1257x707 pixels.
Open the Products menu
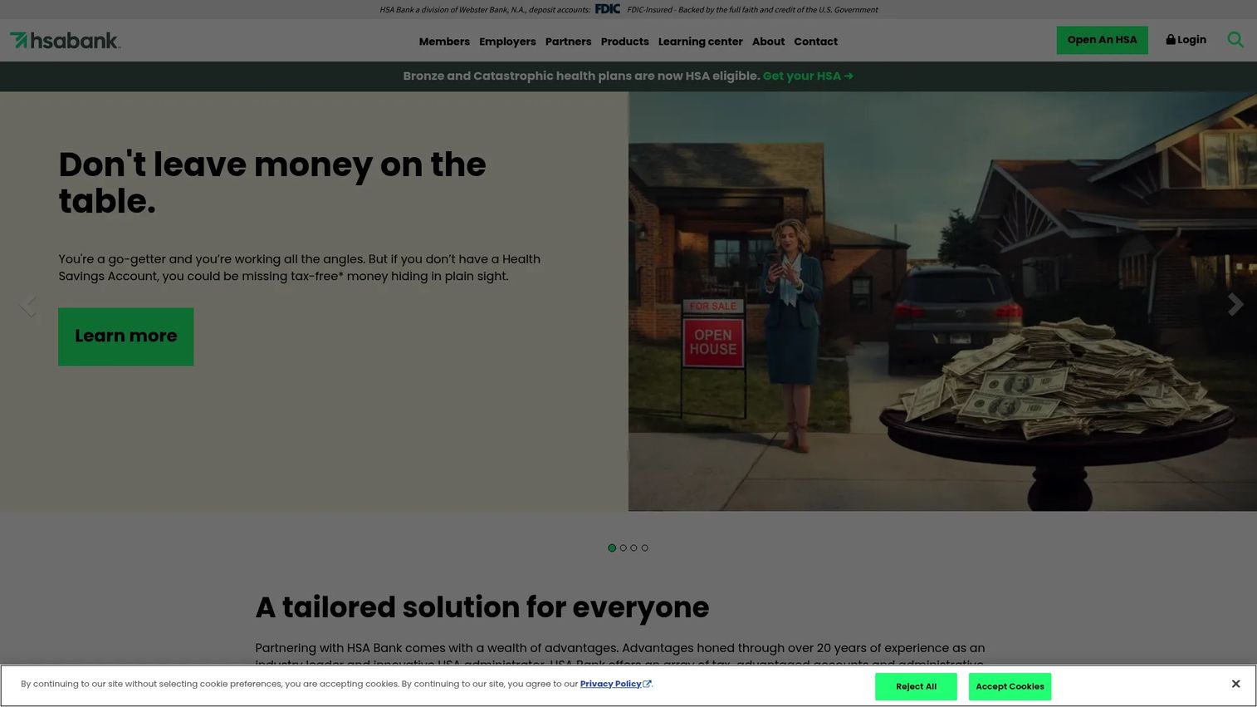(624, 42)
